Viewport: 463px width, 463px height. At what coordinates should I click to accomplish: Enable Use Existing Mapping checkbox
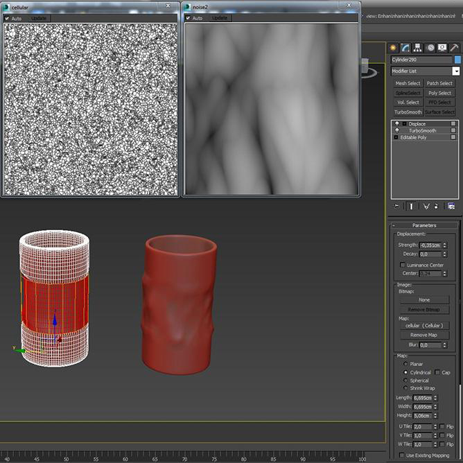coord(401,455)
